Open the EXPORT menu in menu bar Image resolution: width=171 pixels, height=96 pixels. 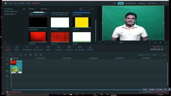[22, 3]
